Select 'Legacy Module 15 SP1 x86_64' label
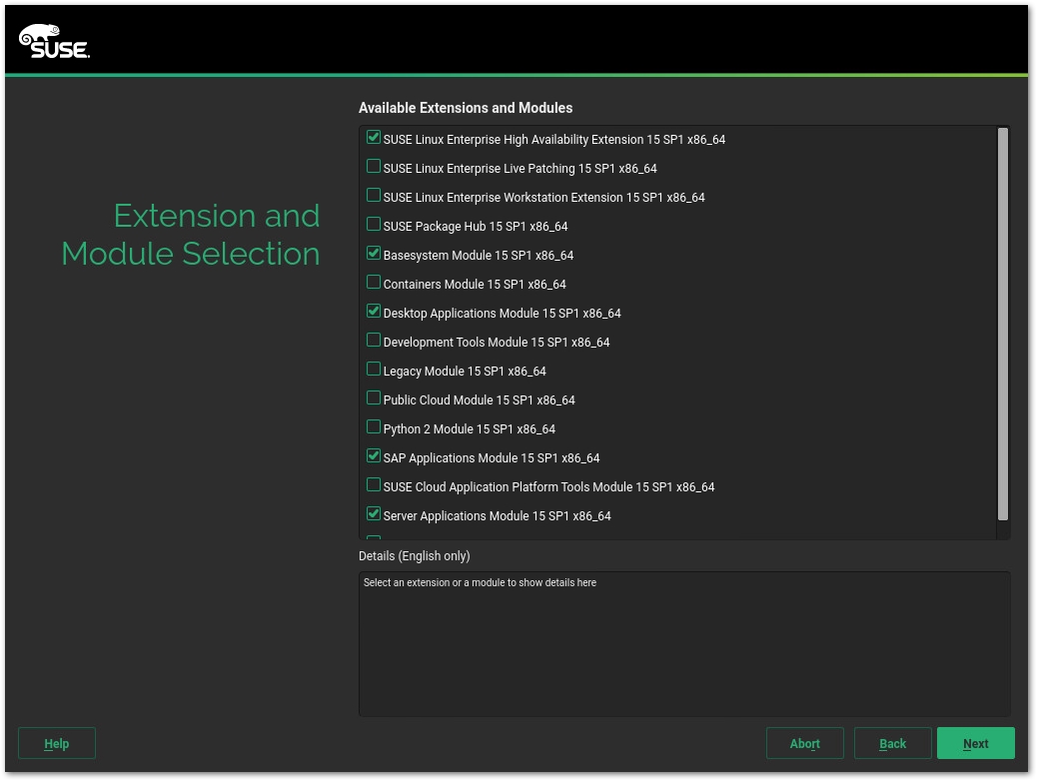This screenshot has height=781, width=1037. 465,372
